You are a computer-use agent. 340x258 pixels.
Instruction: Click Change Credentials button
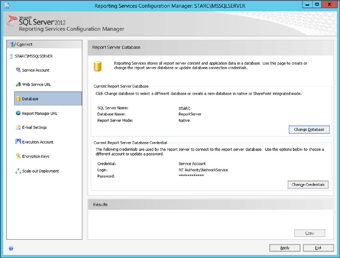pos(308,184)
